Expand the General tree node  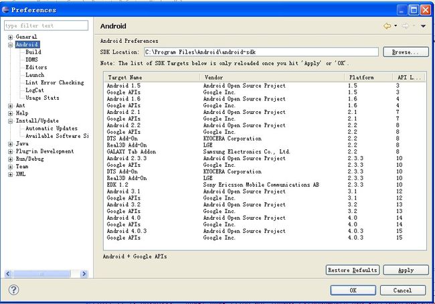click(x=10, y=37)
